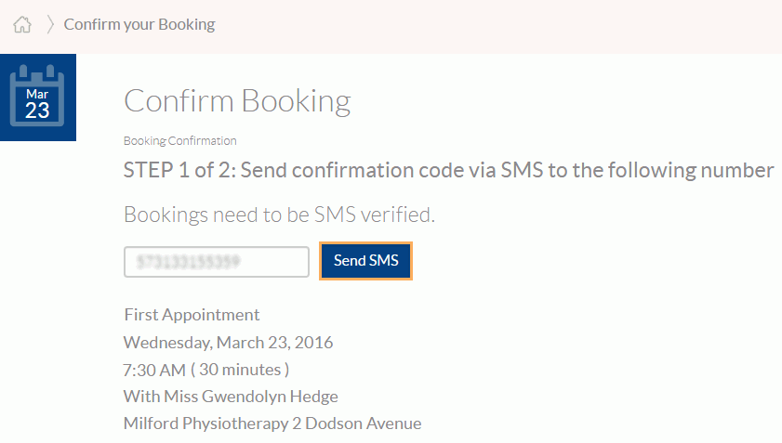The width and height of the screenshot is (782, 443).
Task: Click the "Confirm Booking" page heading
Action: tap(237, 100)
